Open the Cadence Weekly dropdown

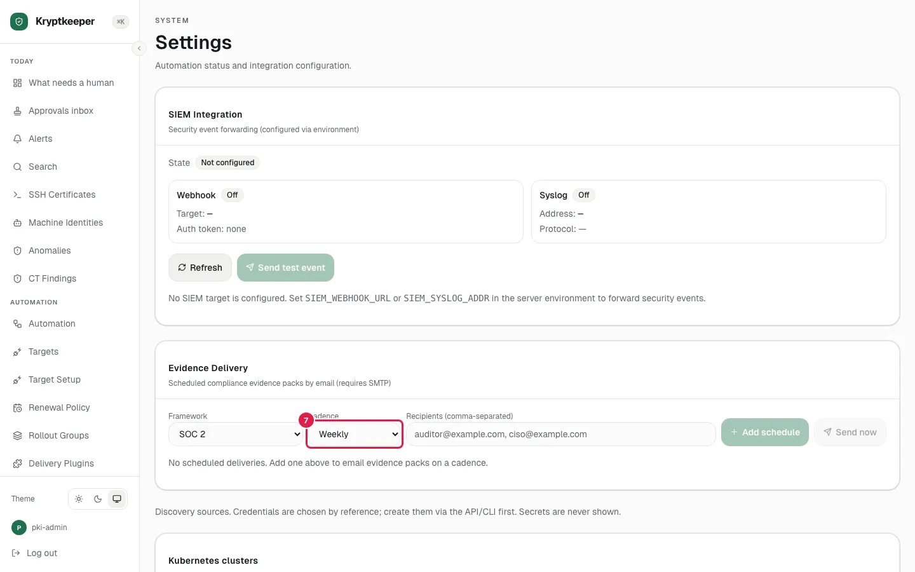355,434
